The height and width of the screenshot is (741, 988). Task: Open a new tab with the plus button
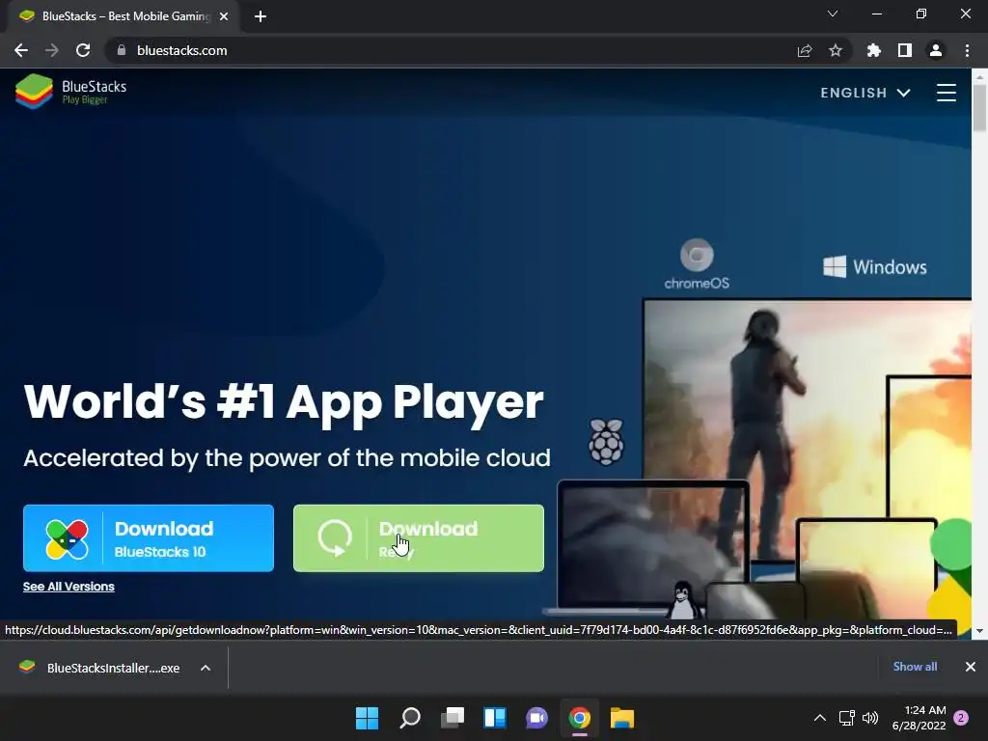[x=261, y=16]
